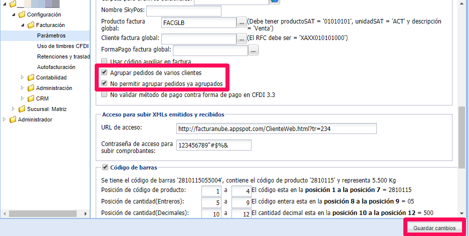
Task: Click the URL de acceso text field
Action: (x=276, y=128)
